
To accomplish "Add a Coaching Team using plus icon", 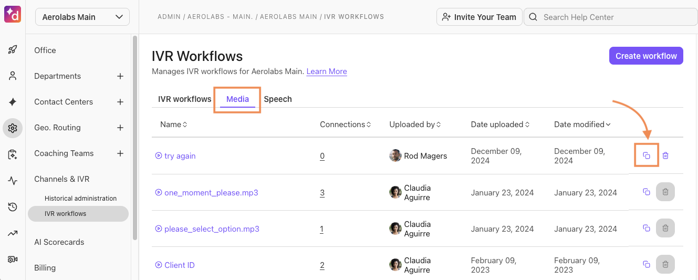I will click(x=120, y=153).
